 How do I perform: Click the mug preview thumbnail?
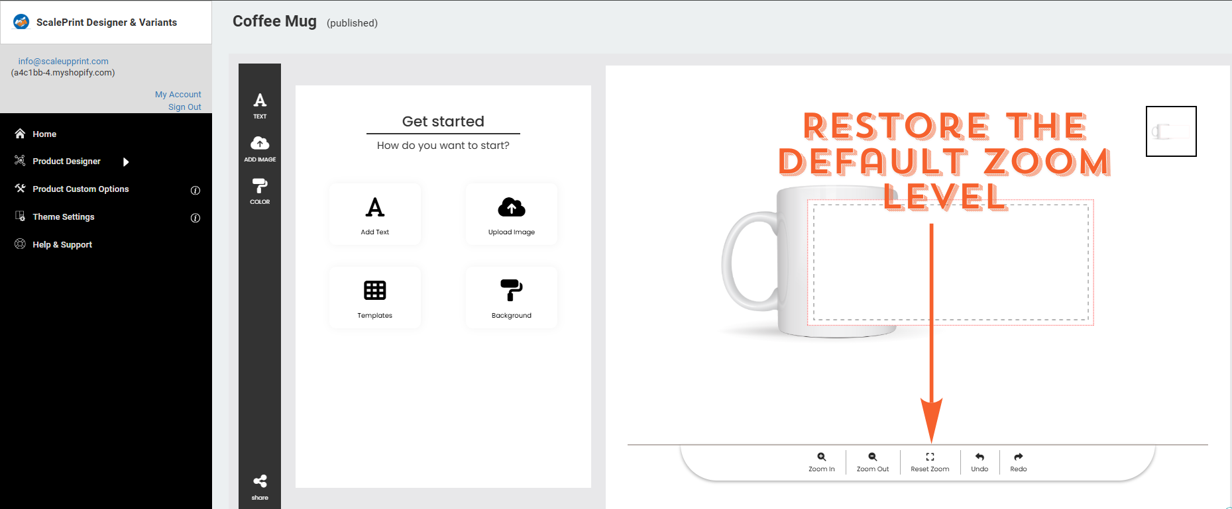1171,131
